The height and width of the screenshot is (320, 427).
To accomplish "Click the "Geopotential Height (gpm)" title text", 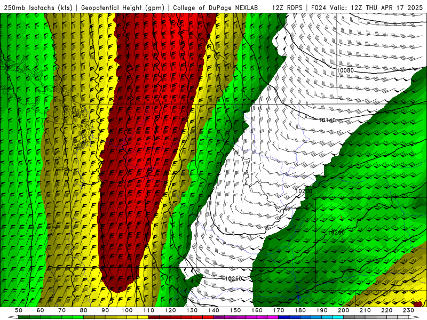I will coord(123,8).
